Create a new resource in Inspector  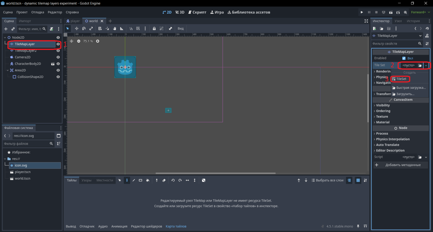click(374, 29)
